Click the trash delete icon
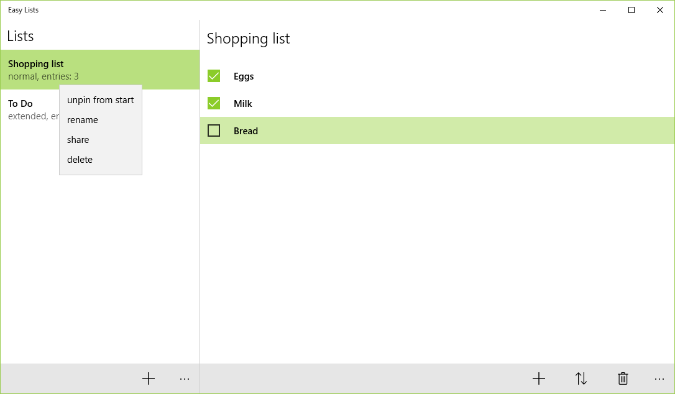 pyautogui.click(x=623, y=378)
